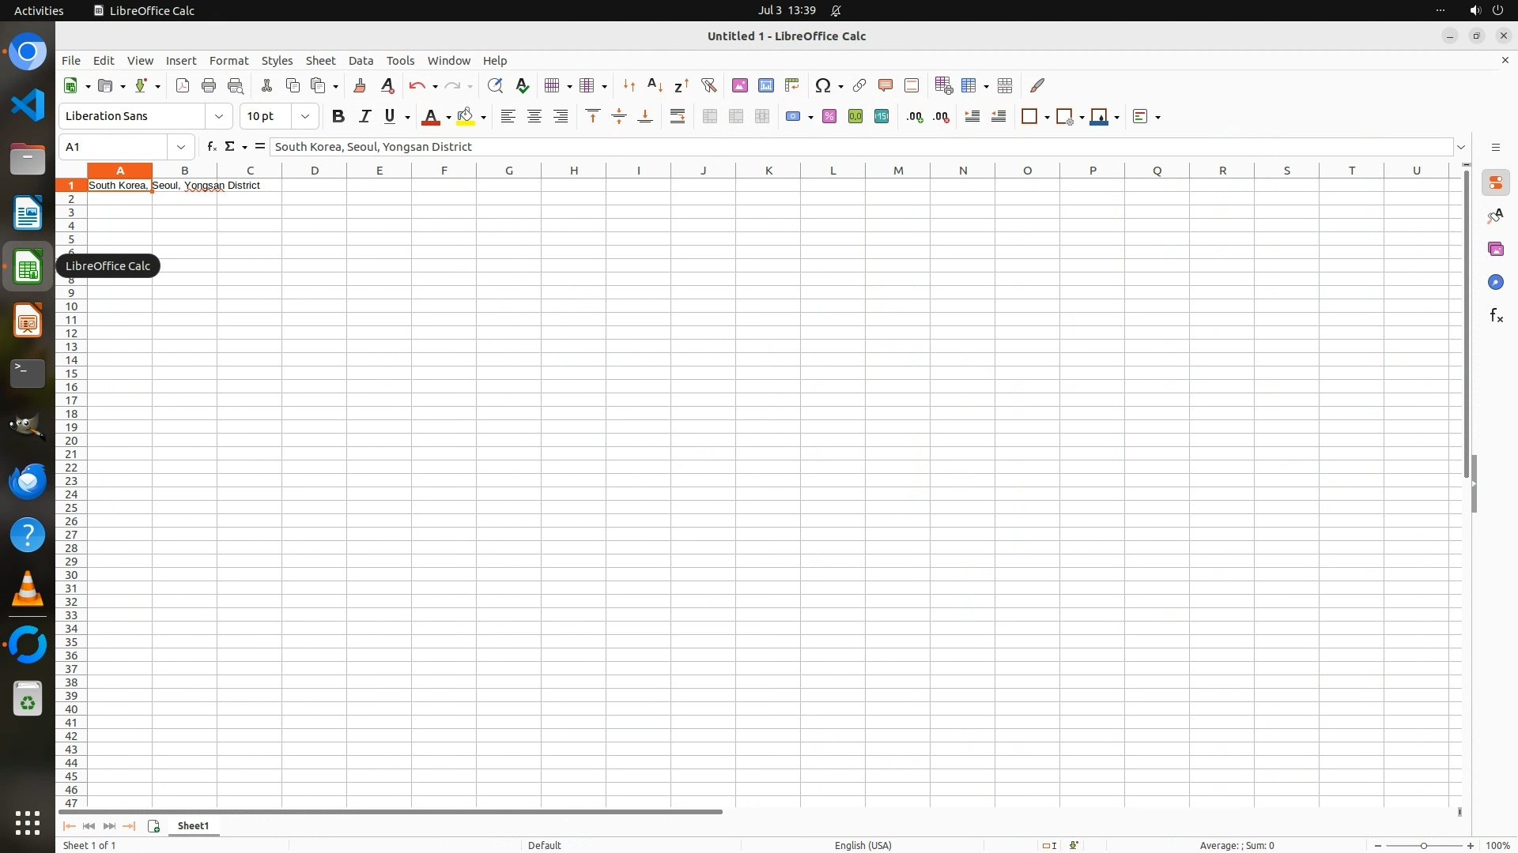Click the AutoFilter icon
1518x853 pixels.
click(x=708, y=85)
